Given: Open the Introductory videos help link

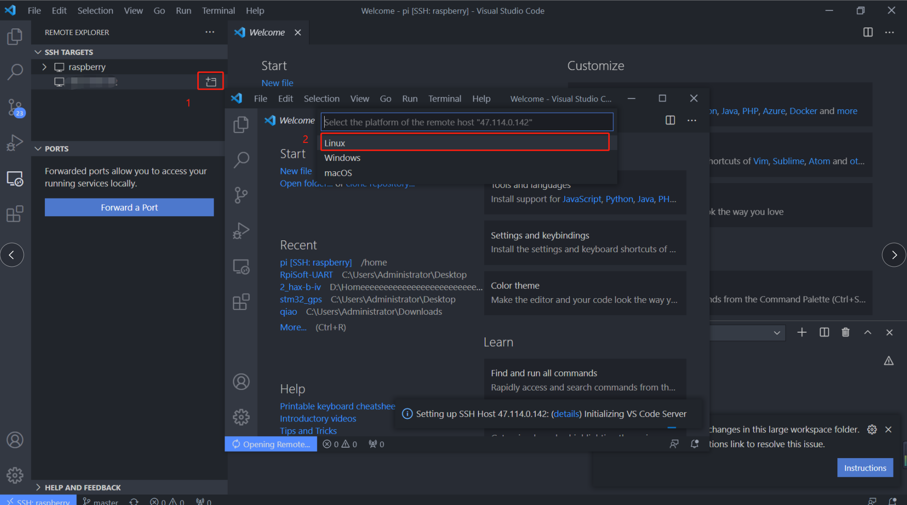Looking at the screenshot, I should pyautogui.click(x=318, y=418).
